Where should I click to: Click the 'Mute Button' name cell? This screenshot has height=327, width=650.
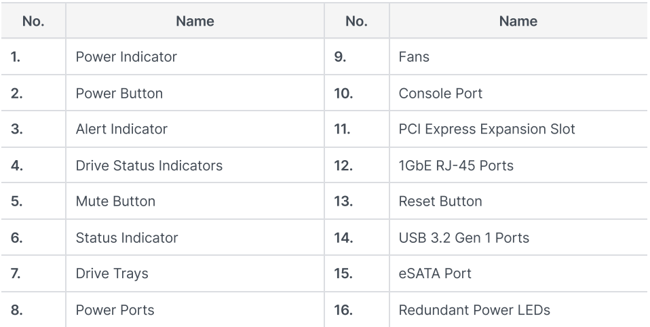(115, 201)
